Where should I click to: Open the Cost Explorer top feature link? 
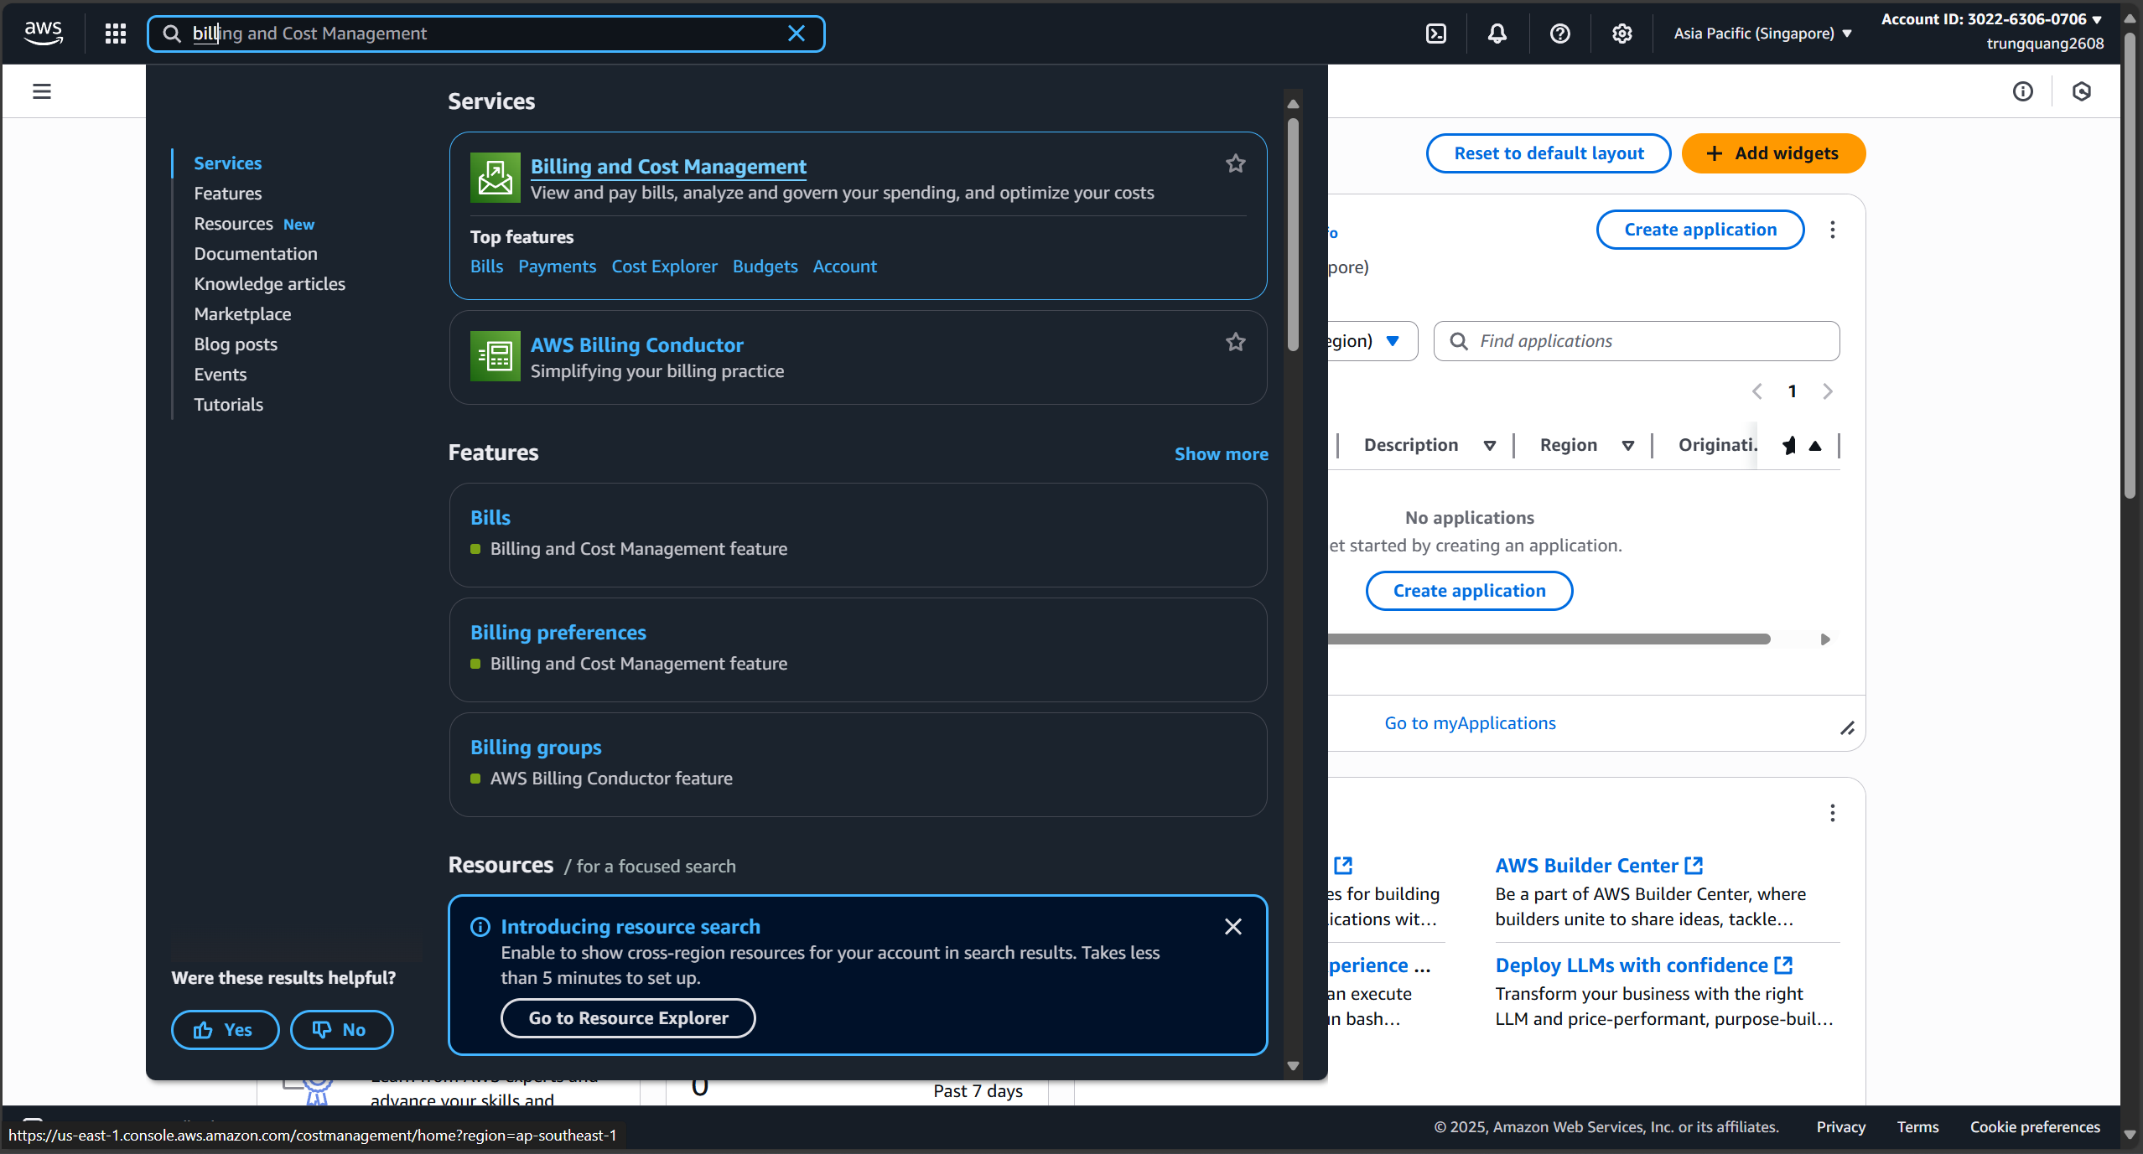(x=664, y=267)
